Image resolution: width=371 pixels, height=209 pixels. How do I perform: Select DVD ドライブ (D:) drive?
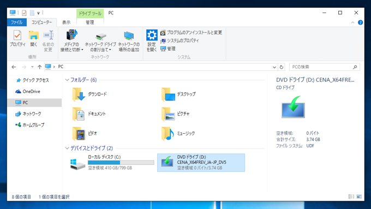pos(201,163)
